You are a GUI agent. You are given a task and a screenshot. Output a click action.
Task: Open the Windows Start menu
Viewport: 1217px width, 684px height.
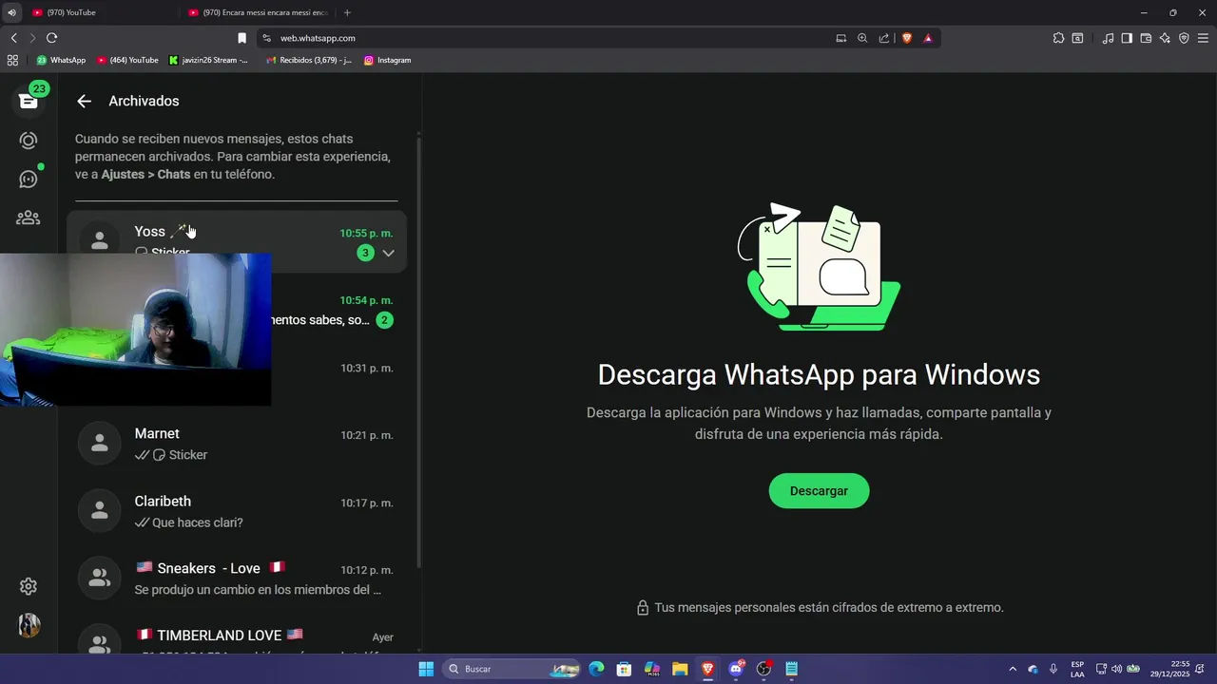click(426, 669)
